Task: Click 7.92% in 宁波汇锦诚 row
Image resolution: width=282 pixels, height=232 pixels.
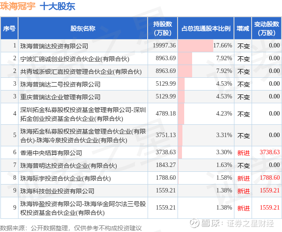Action: (224, 58)
